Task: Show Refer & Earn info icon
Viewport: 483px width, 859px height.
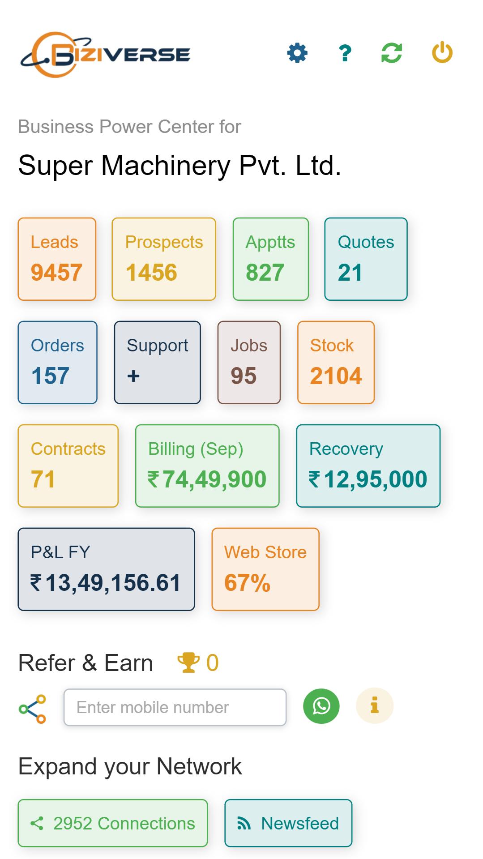Action: pyautogui.click(x=375, y=706)
